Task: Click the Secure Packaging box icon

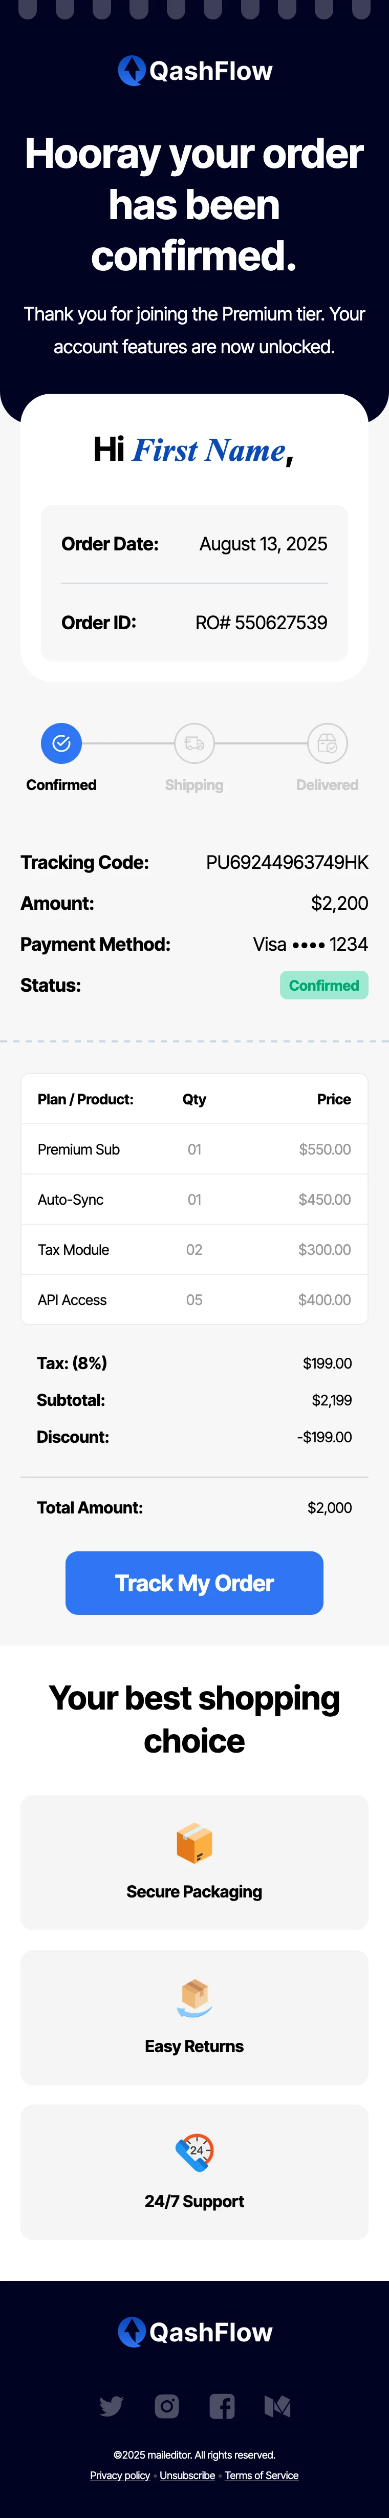Action: point(194,1844)
